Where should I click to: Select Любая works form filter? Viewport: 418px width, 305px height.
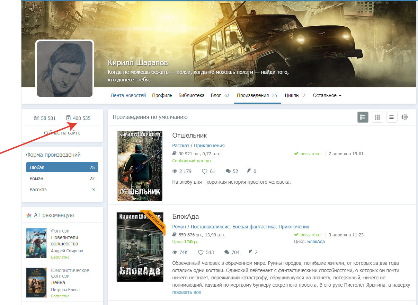tap(62, 167)
